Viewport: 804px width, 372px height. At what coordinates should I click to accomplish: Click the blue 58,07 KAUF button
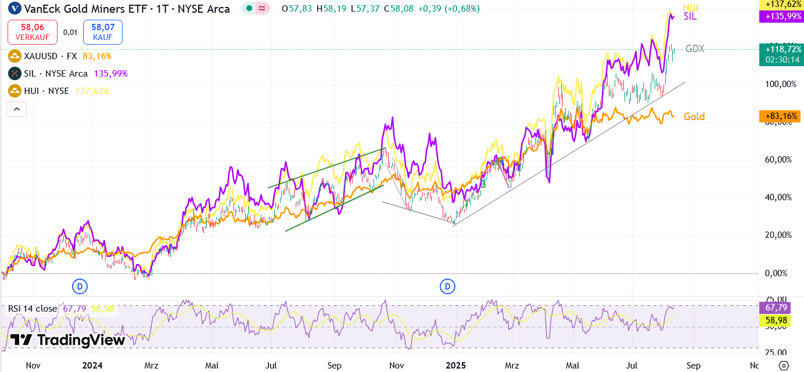click(103, 32)
